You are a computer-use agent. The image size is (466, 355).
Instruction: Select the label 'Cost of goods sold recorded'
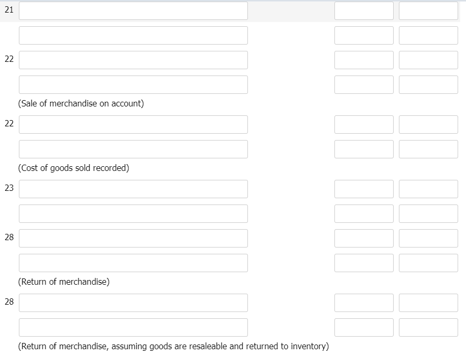pos(73,168)
